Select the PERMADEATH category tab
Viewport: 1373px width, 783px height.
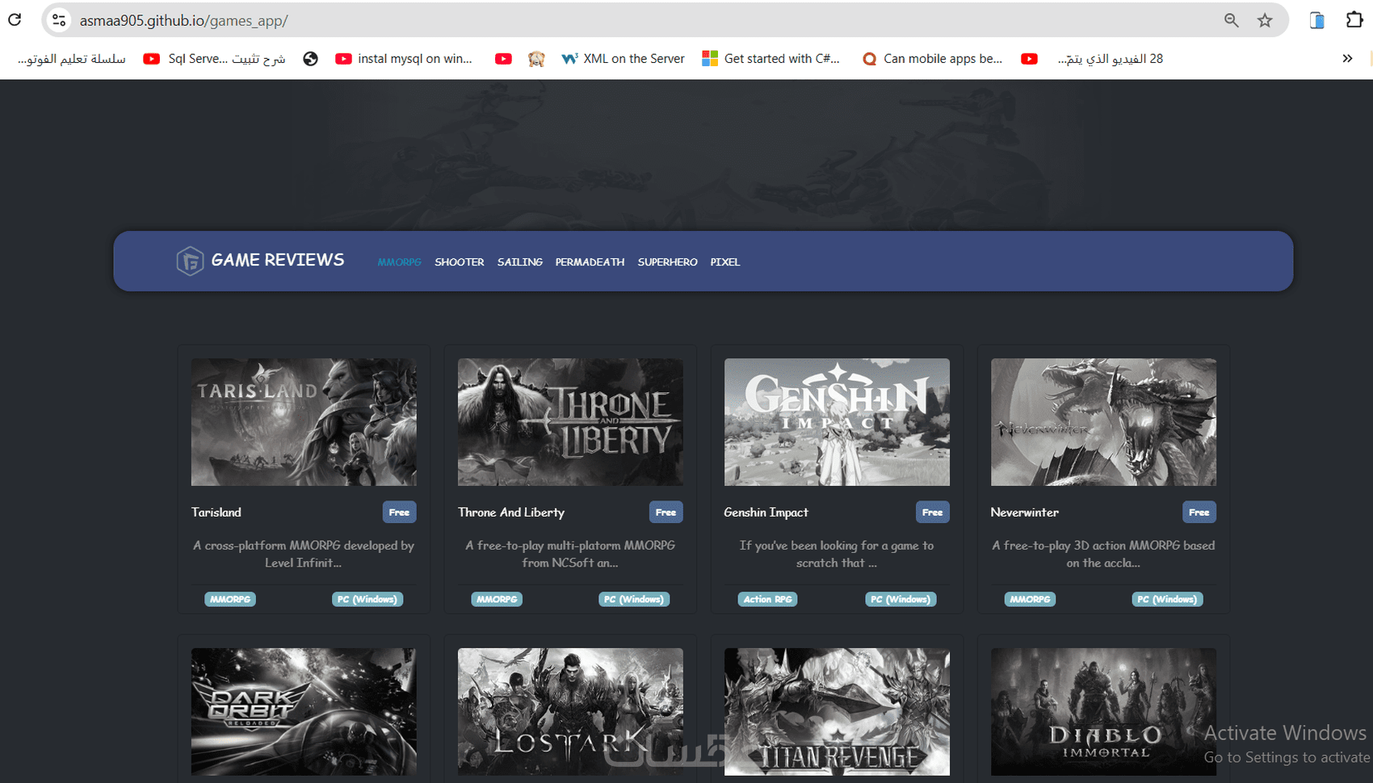click(x=590, y=262)
